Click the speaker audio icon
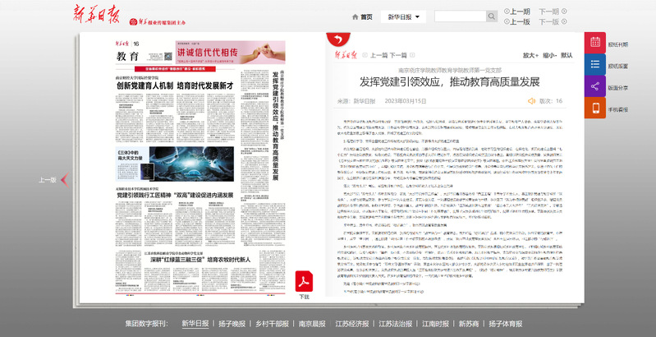The width and height of the screenshot is (656, 337). (x=532, y=101)
